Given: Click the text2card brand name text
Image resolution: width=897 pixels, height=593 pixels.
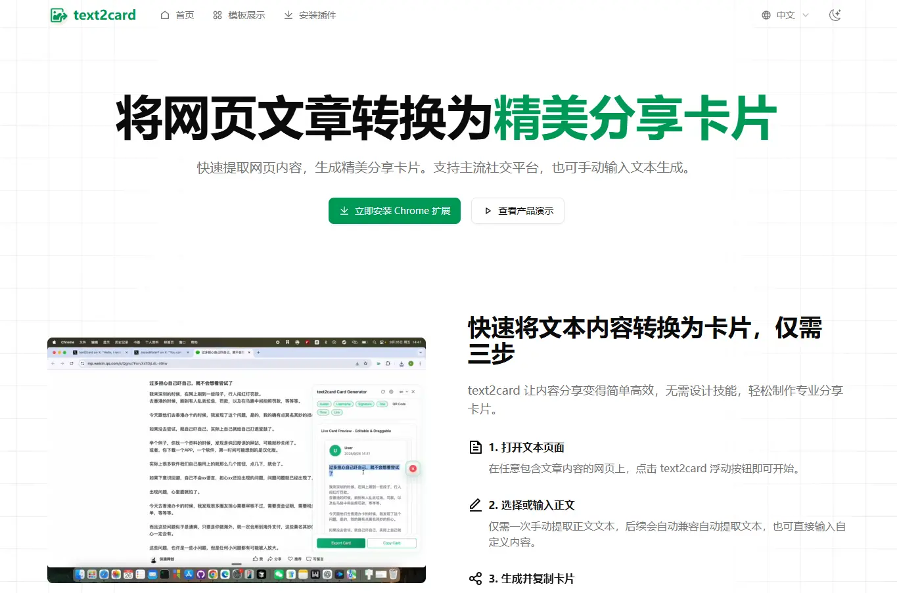Looking at the screenshot, I should click(x=104, y=15).
